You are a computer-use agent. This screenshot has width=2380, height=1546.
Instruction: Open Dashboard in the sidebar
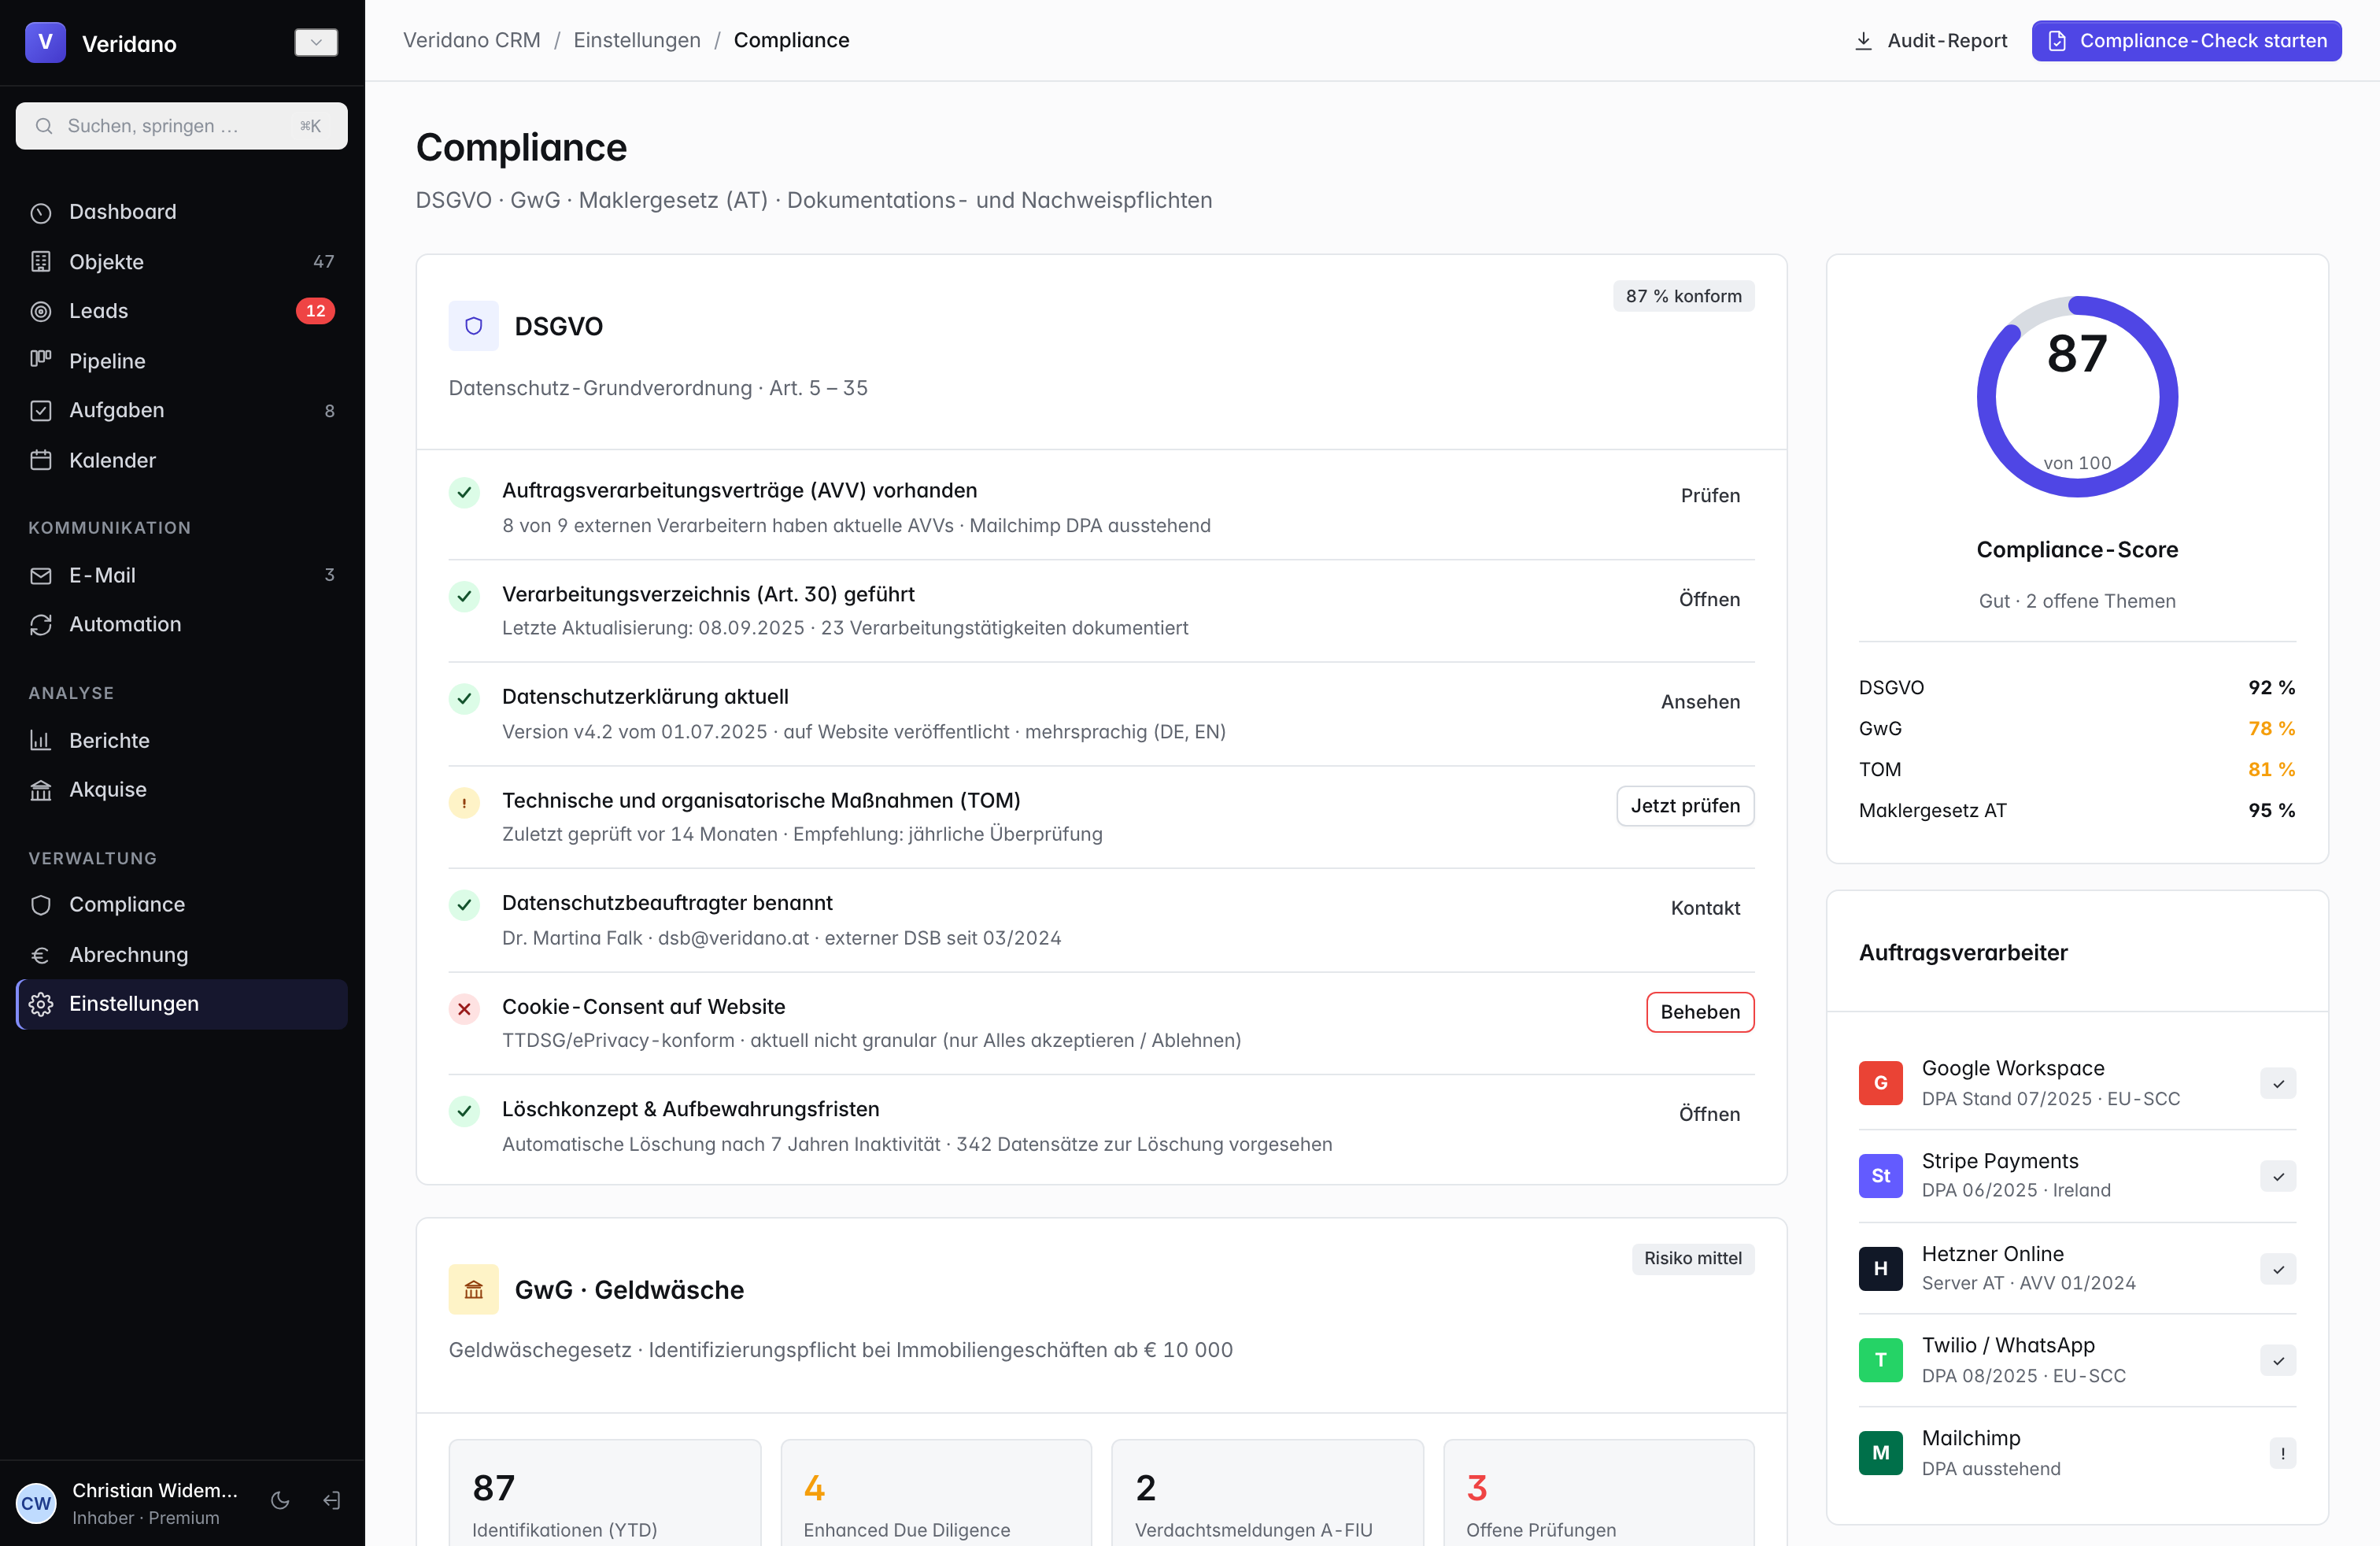(181, 212)
